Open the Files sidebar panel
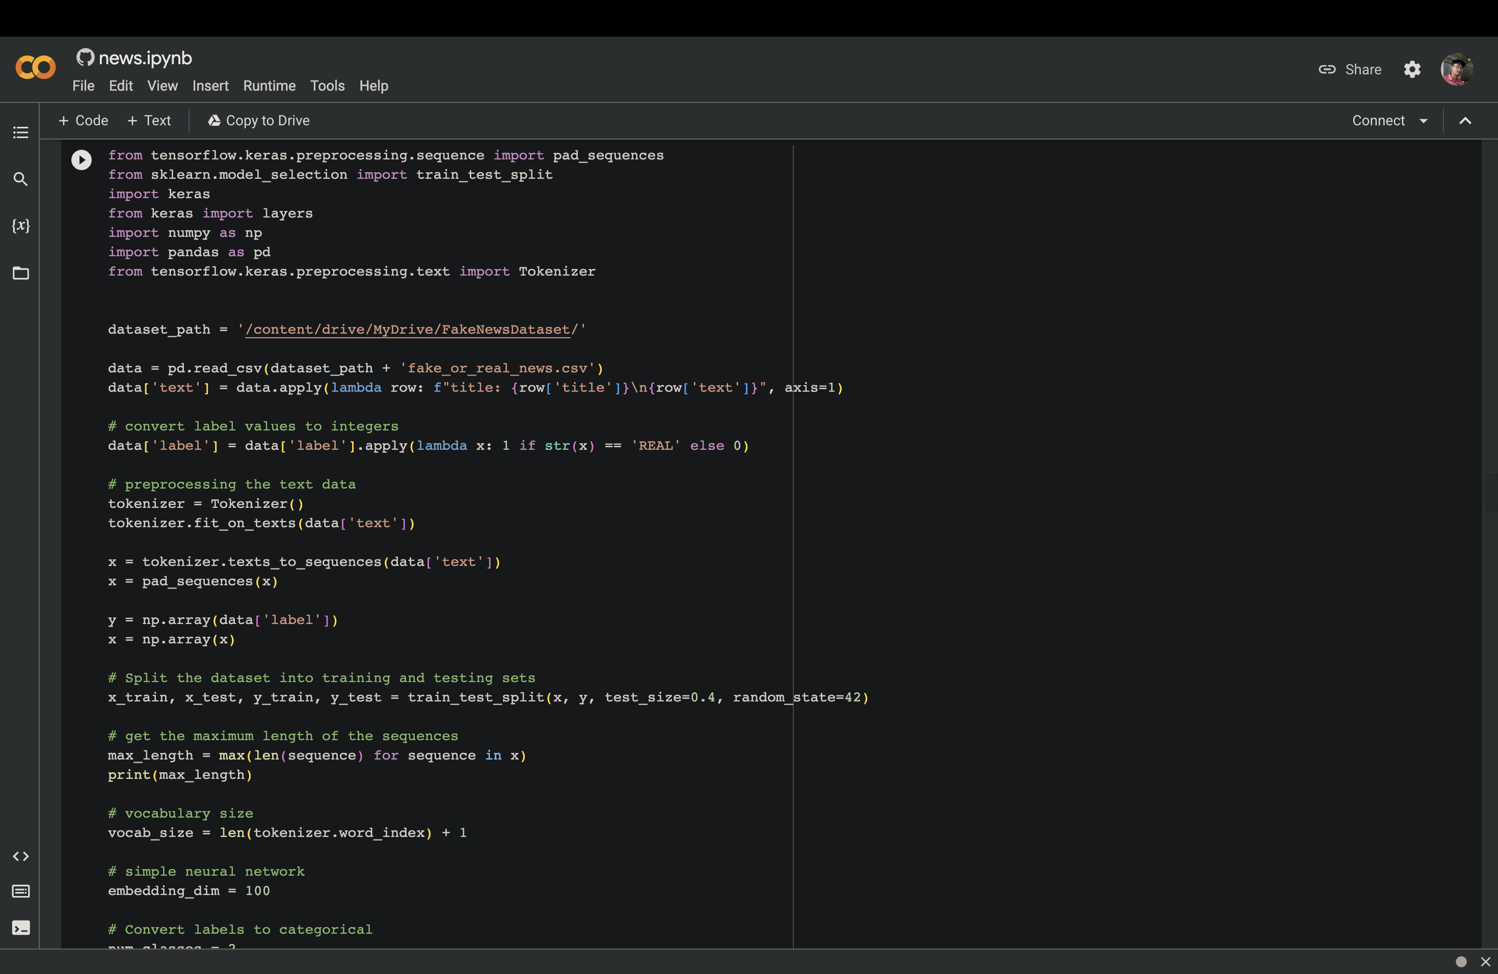This screenshot has height=974, width=1498. pyautogui.click(x=21, y=273)
